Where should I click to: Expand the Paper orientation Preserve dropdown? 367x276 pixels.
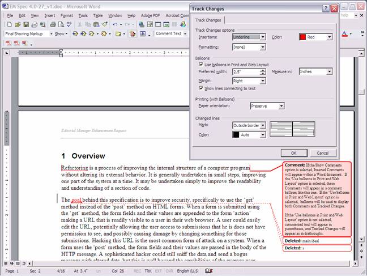(x=266, y=106)
